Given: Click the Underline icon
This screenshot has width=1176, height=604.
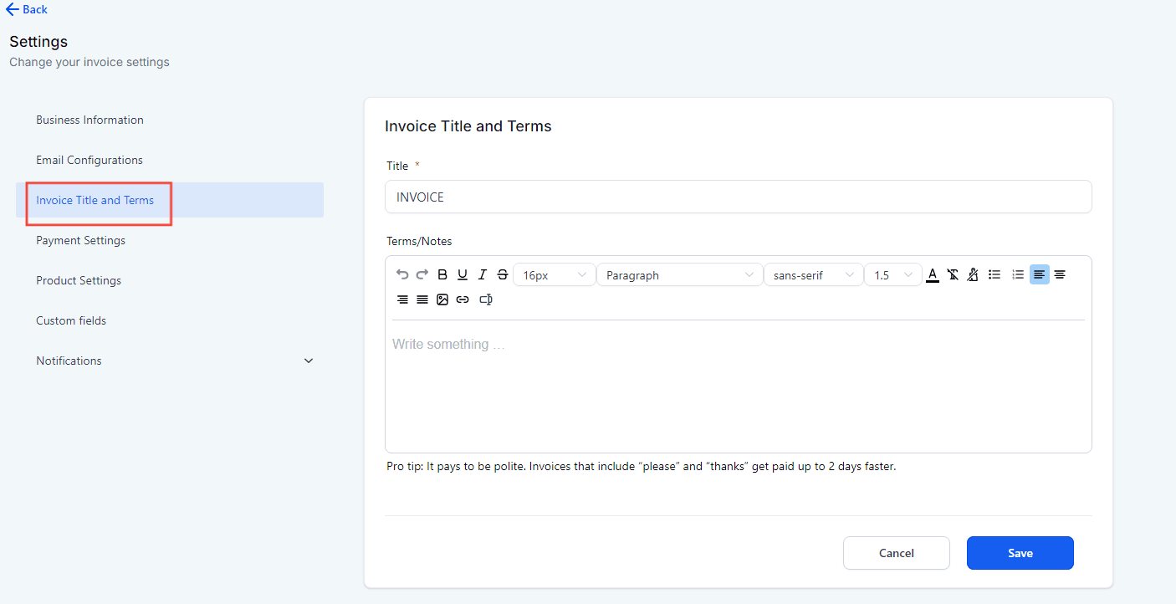Looking at the screenshot, I should point(463,274).
